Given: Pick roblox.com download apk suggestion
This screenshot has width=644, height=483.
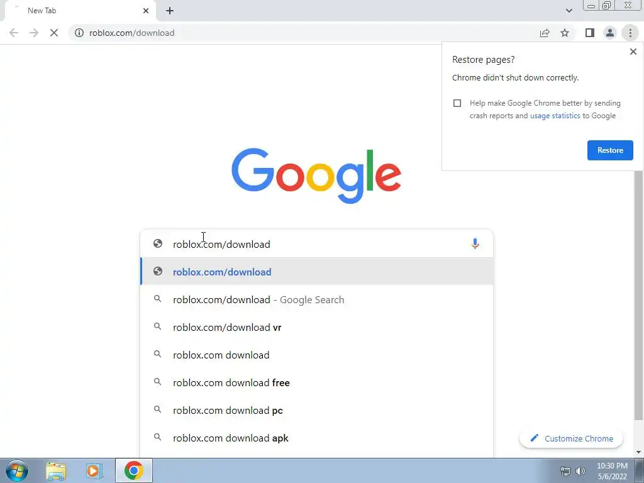Looking at the screenshot, I should pyautogui.click(x=317, y=438).
